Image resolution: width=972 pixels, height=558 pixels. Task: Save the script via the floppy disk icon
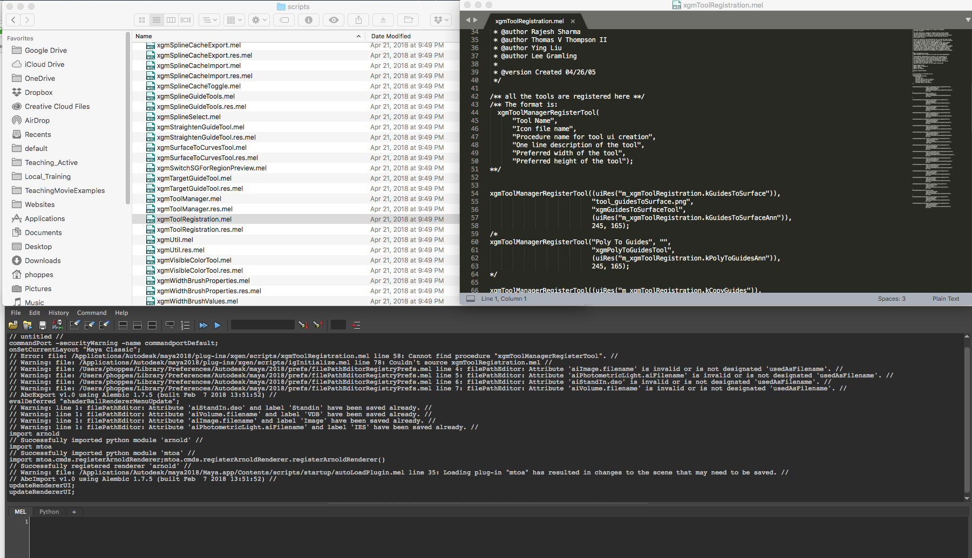pos(42,325)
